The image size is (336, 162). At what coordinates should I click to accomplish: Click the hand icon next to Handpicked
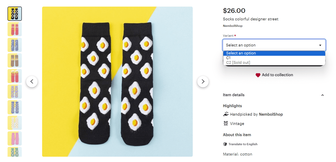click(226, 114)
